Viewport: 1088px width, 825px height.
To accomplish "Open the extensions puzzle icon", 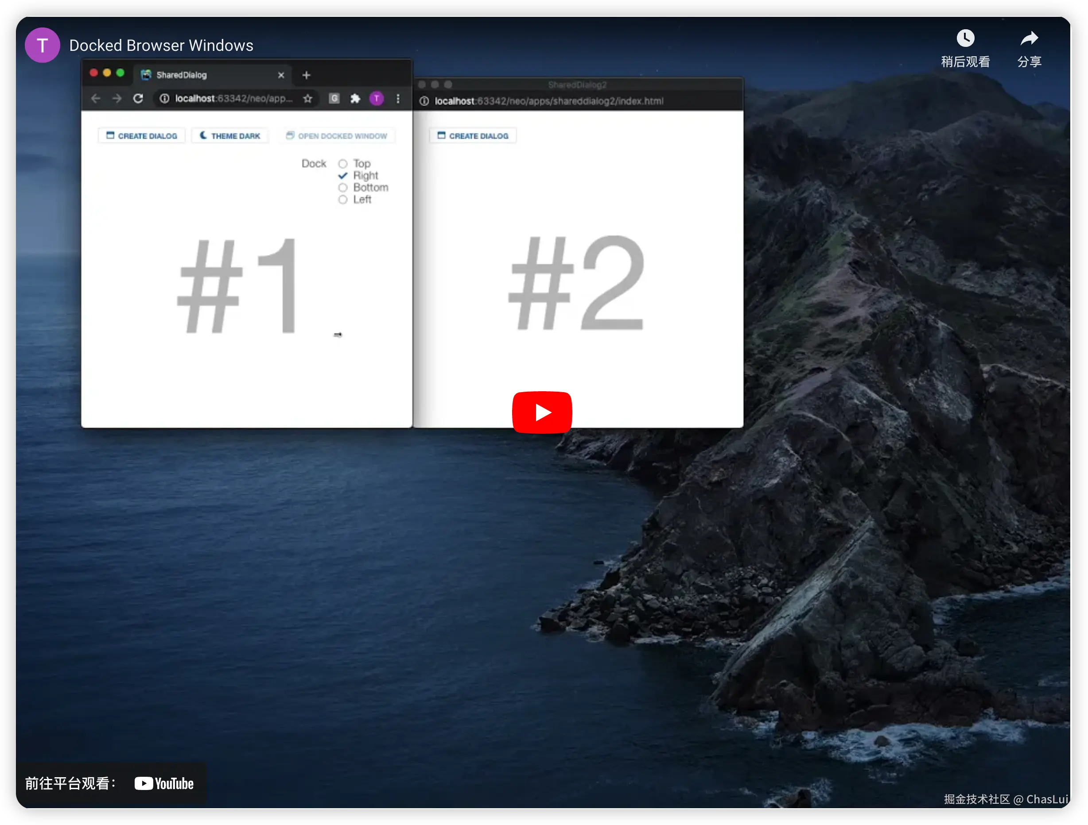I will coord(355,99).
